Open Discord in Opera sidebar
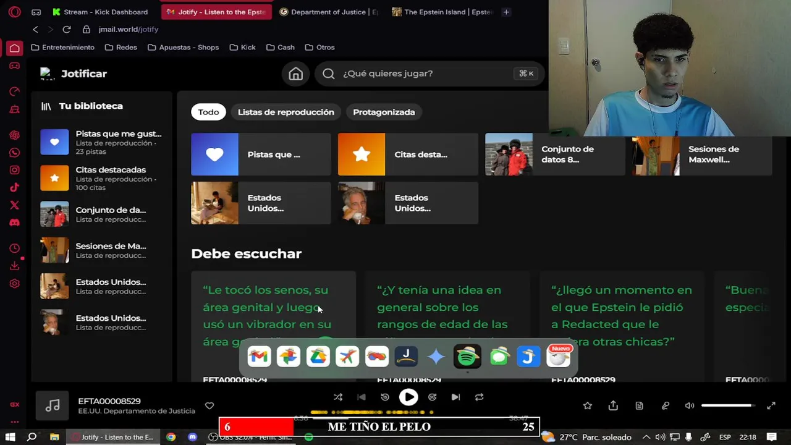The image size is (791, 445). click(x=14, y=222)
